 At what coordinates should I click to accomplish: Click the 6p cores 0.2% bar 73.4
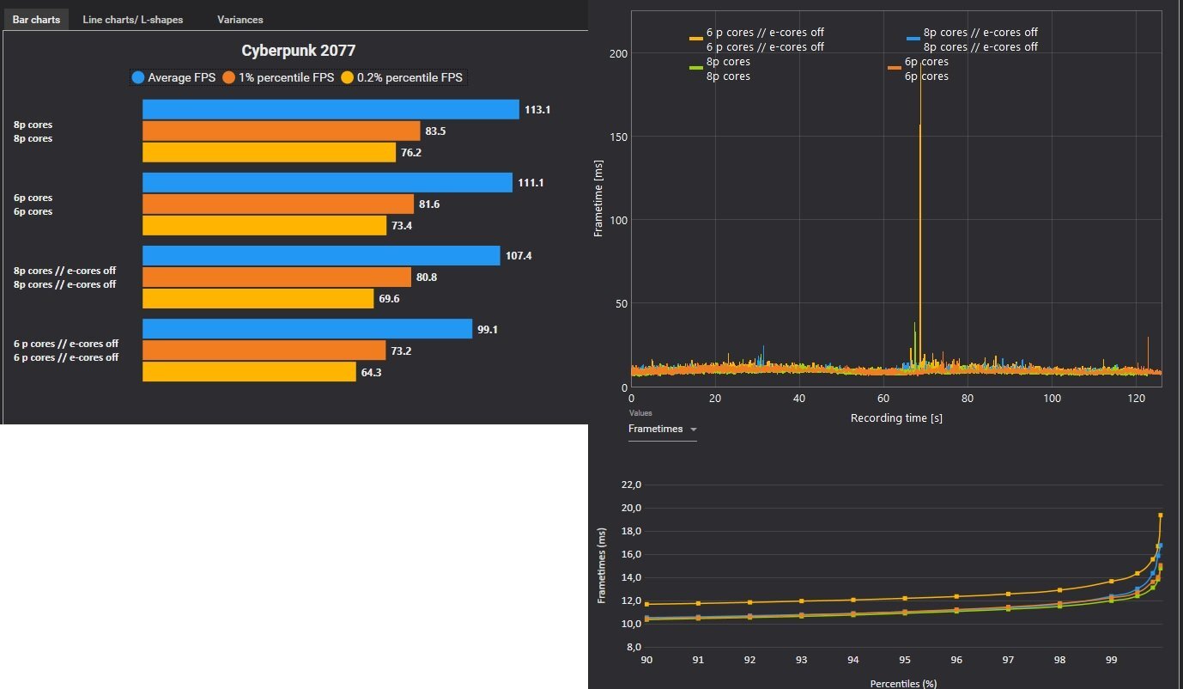[264, 225]
